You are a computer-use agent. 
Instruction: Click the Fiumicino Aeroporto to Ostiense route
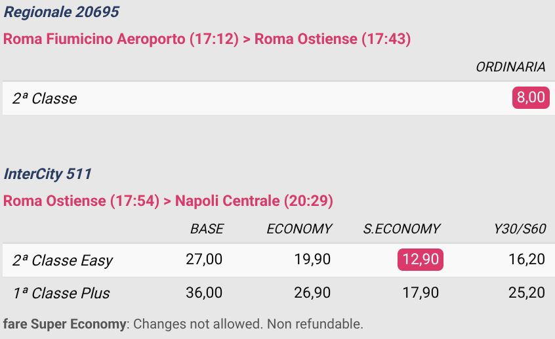coord(207,39)
